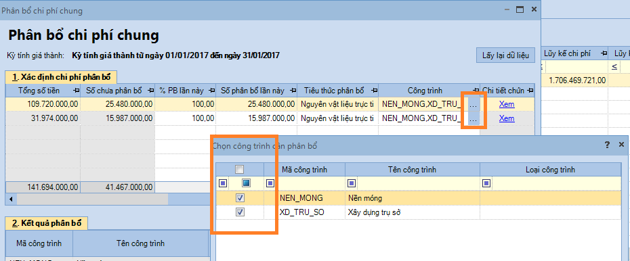Pin the Lũy kế chi phí column
Image resolution: width=630 pixels, height=261 pixels.
[x=604, y=53]
